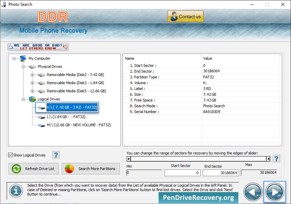
Task: Click the L: drive icon
Action: pos(41,117)
